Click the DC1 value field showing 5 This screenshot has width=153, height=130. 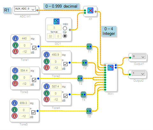[54, 28]
